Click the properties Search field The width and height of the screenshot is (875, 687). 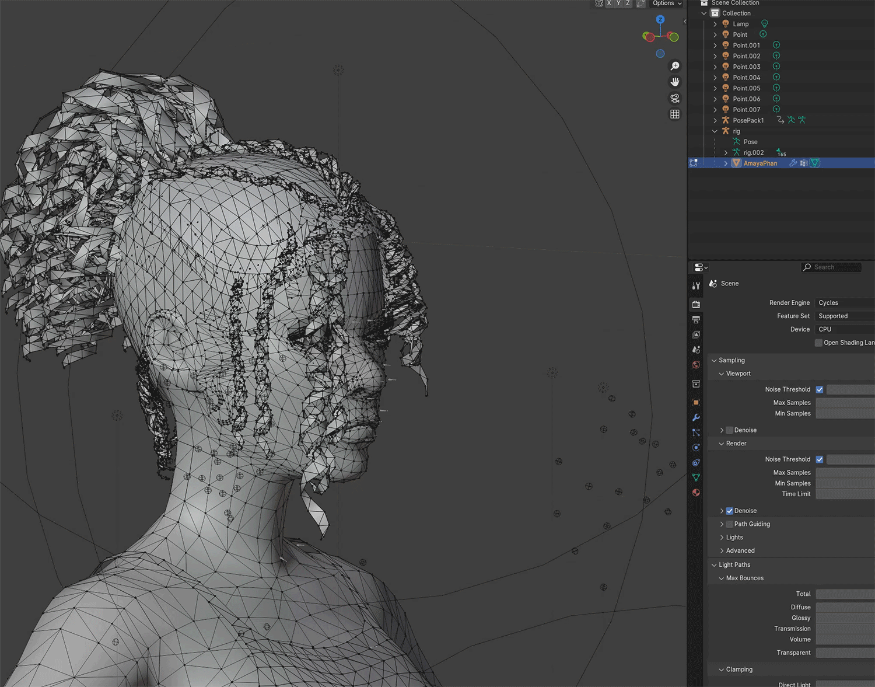tap(831, 267)
